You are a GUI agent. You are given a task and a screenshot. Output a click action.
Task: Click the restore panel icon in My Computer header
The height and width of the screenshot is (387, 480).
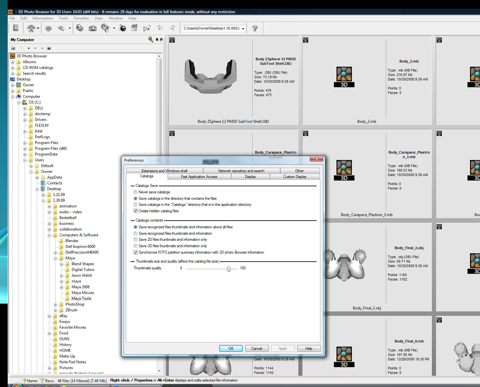coord(161,39)
